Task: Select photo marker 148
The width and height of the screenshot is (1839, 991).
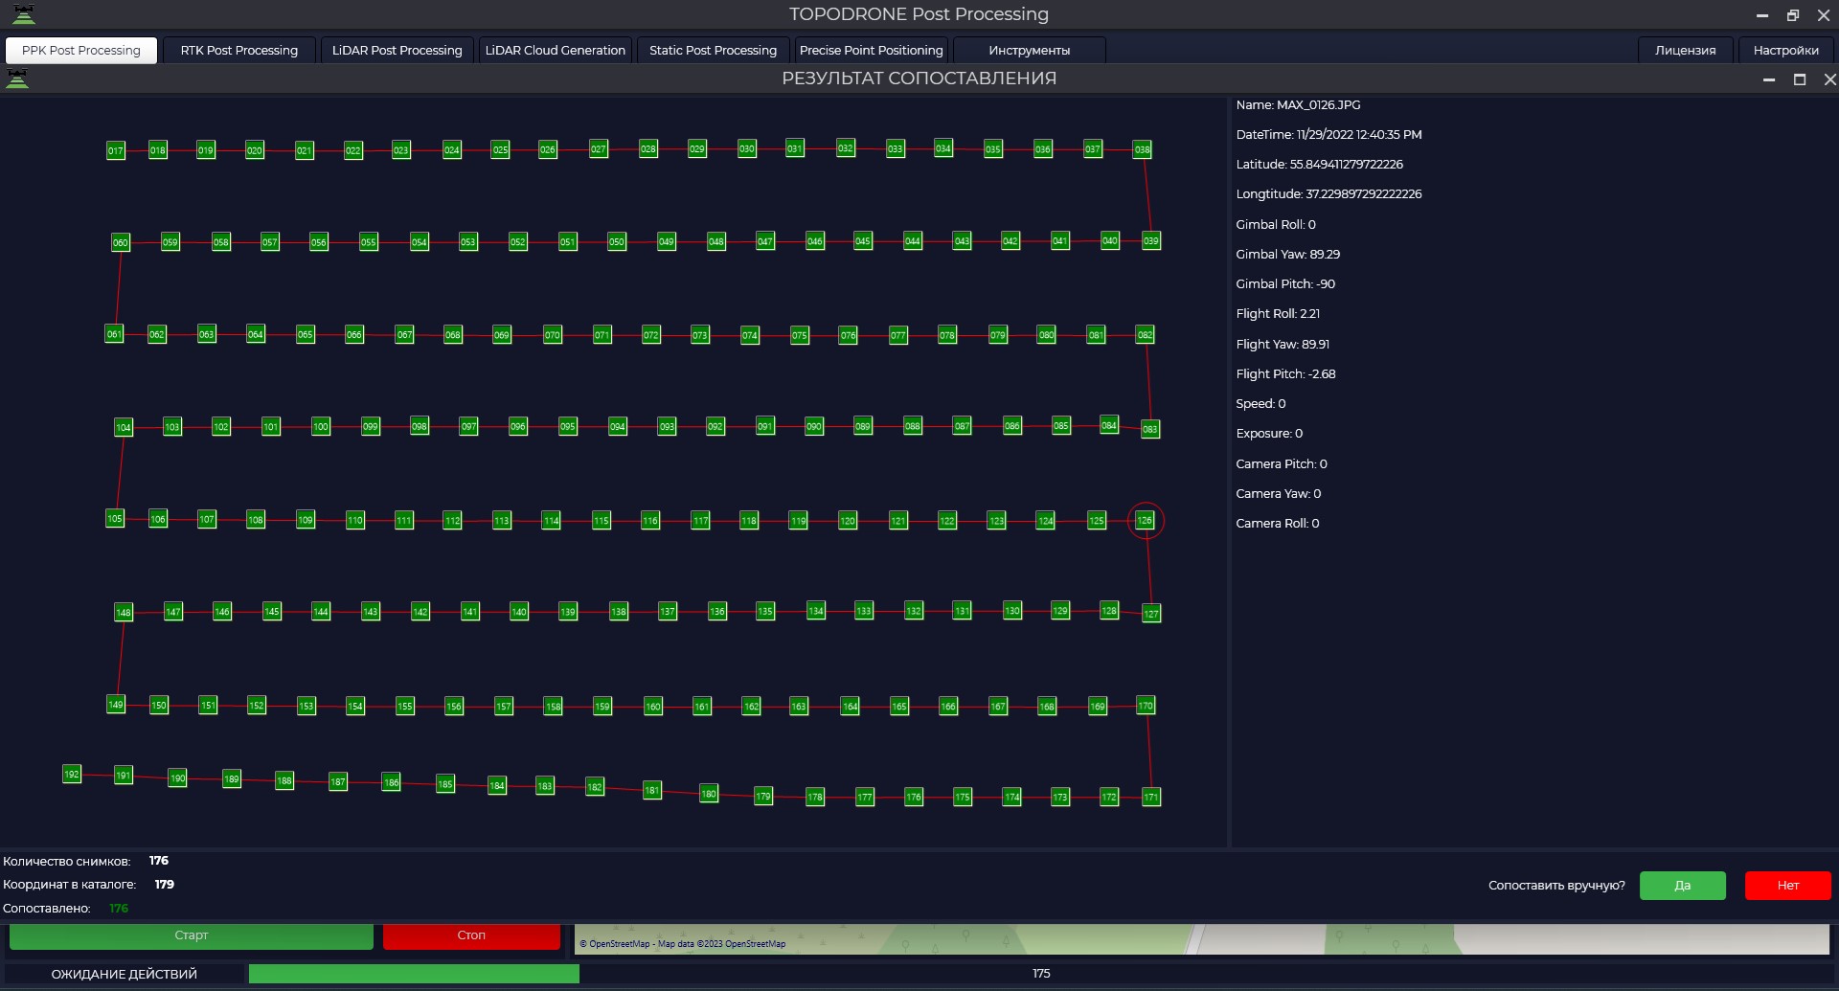Action: (x=124, y=612)
